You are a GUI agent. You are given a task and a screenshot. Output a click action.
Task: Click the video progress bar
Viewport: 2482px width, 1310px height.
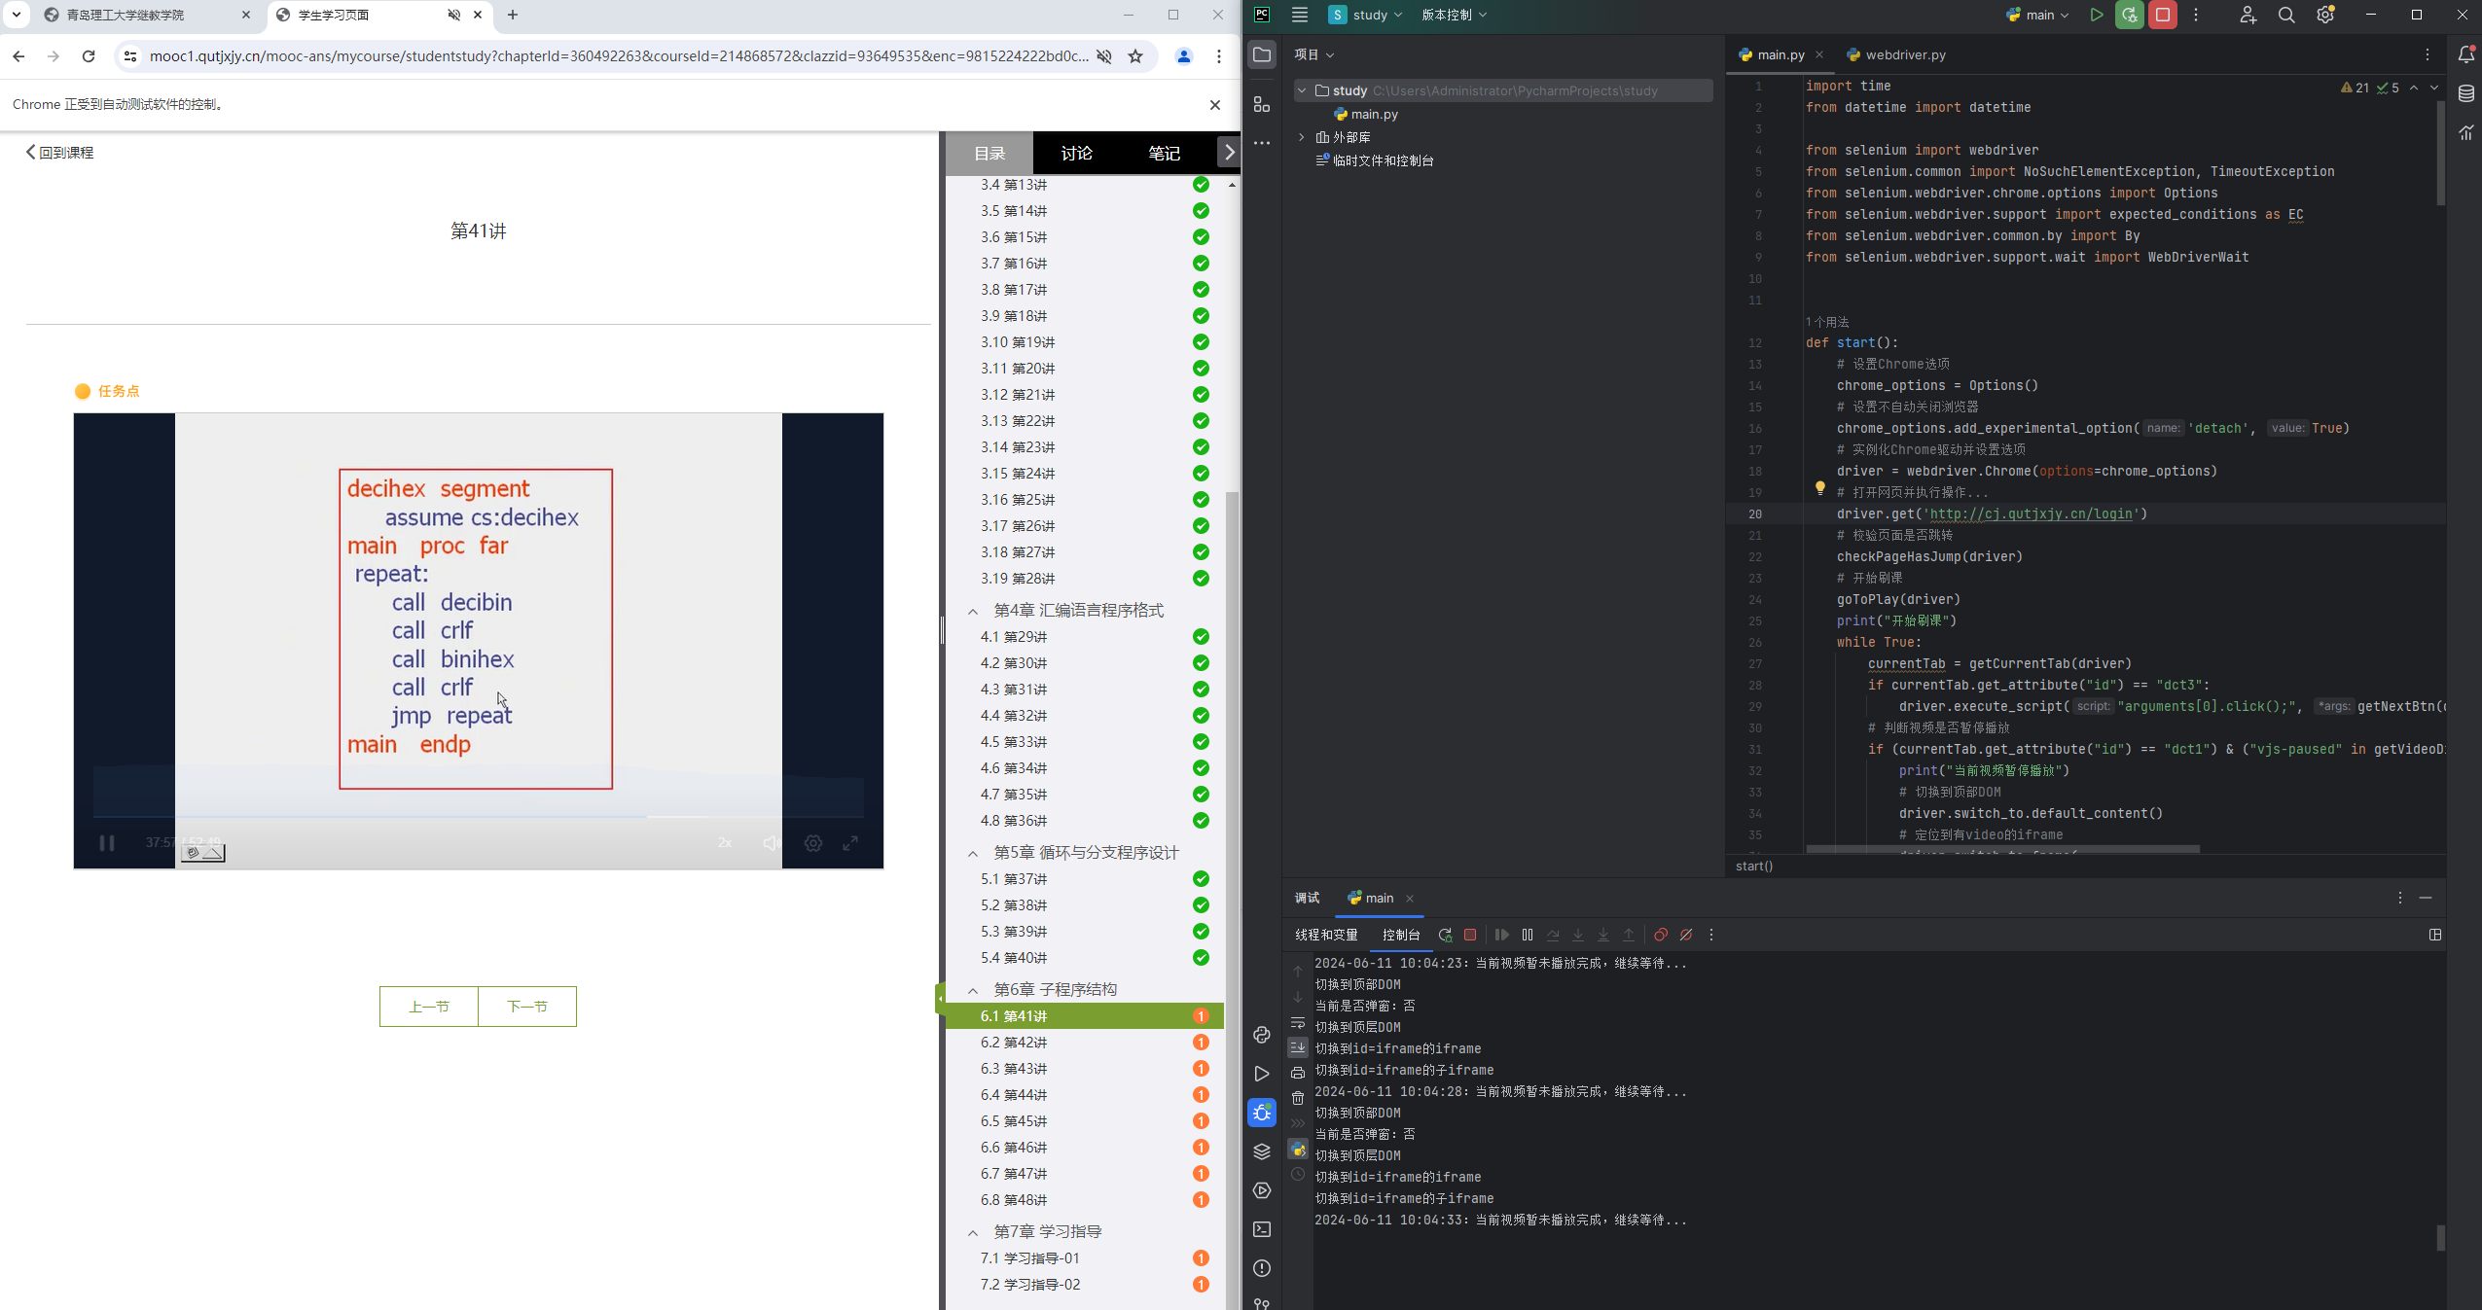coord(477,817)
